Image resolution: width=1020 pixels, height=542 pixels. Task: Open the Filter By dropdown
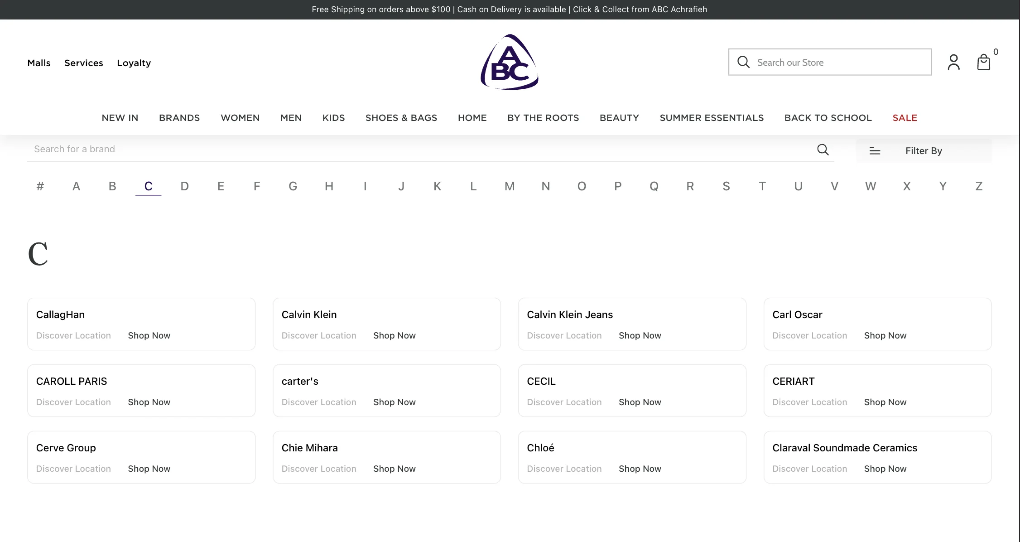click(924, 151)
